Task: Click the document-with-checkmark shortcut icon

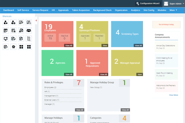Action: [13, 38]
